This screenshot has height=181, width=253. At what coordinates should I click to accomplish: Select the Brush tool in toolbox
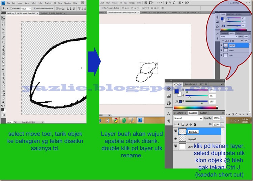coord(3,46)
